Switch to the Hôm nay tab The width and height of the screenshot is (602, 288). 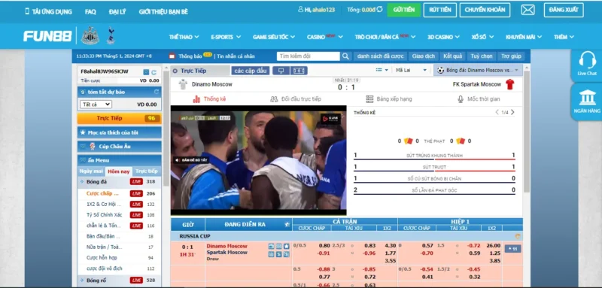(x=119, y=171)
